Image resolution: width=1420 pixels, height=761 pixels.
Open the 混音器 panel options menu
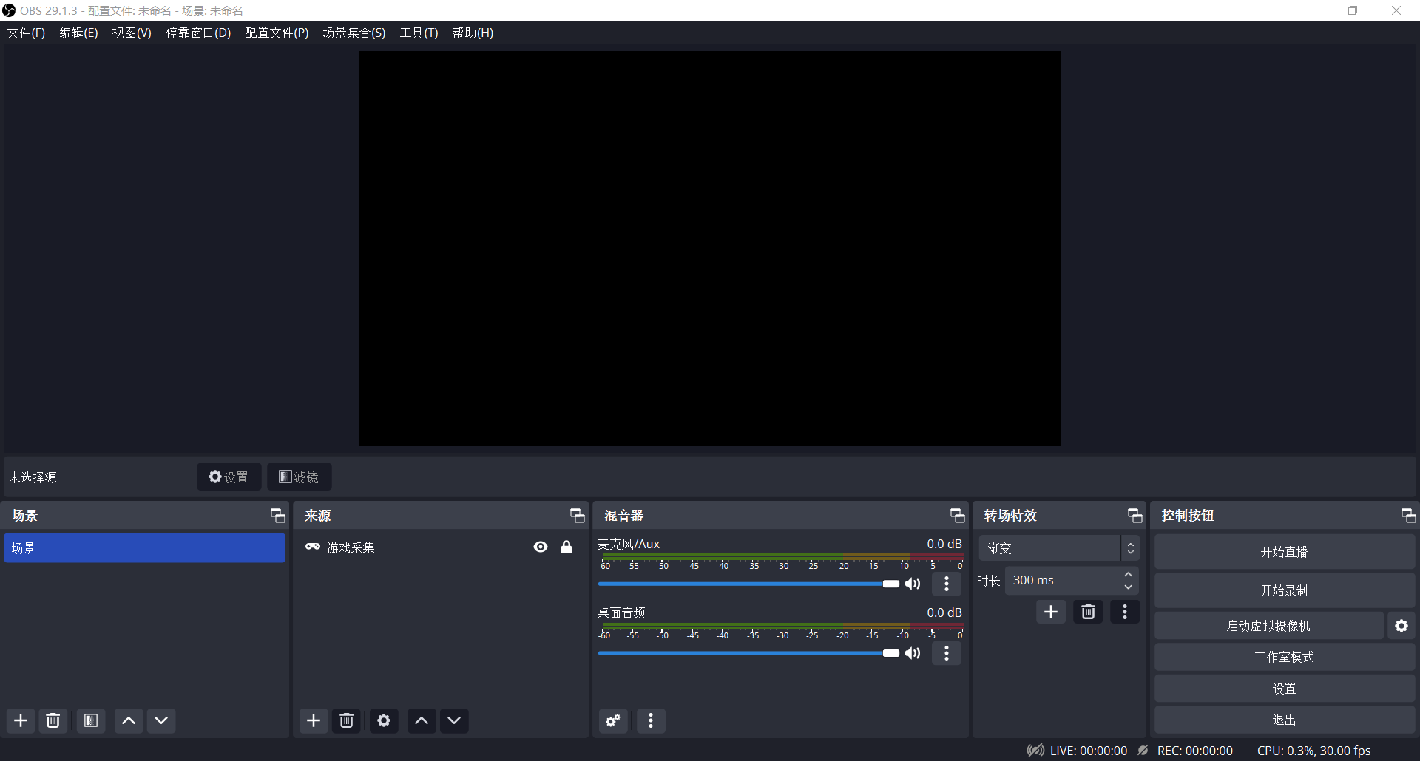tap(651, 720)
